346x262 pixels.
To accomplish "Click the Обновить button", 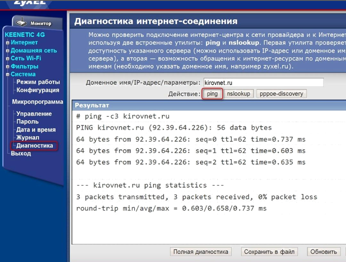I will click(x=324, y=252).
